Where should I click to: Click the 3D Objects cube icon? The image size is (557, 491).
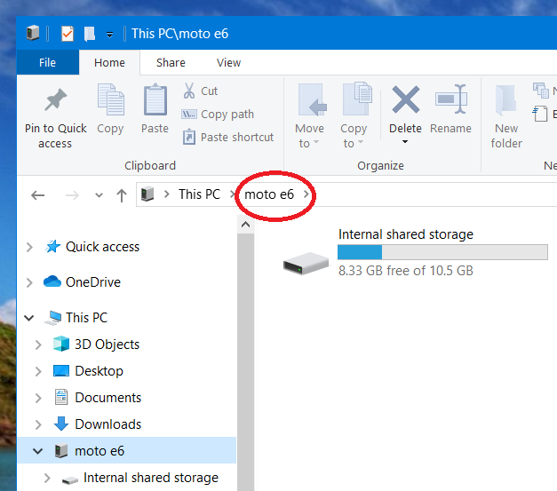coord(61,344)
